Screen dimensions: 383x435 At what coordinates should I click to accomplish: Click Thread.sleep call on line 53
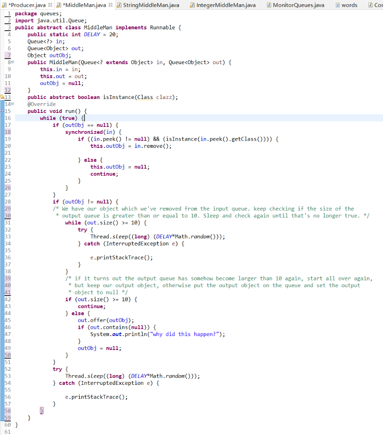click(132, 376)
